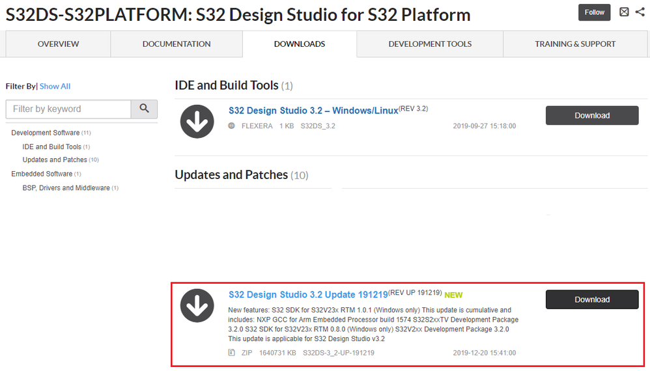Open the Overview tab
Viewport: 650px width, 371px height.
[58, 44]
